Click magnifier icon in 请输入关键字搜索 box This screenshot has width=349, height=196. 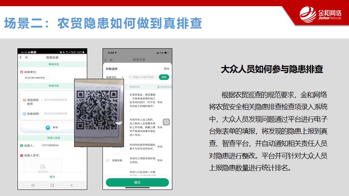131,77
